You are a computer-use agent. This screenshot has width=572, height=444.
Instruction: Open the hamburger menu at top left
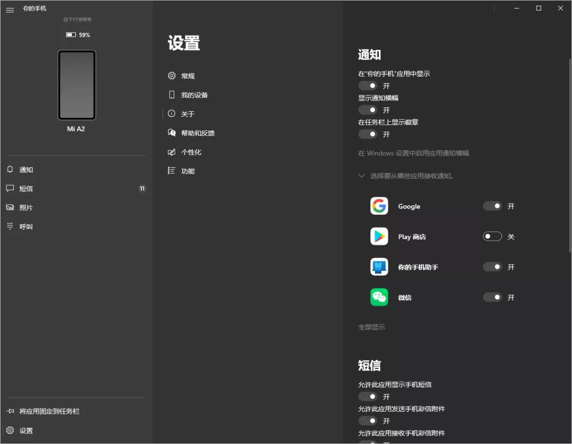10,9
